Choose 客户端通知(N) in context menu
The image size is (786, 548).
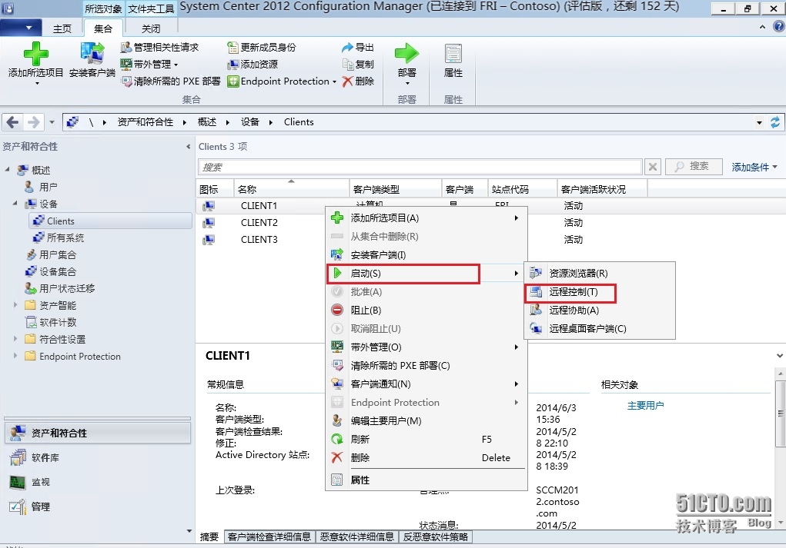tap(426, 384)
